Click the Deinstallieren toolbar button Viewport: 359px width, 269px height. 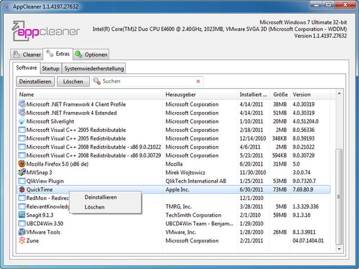click(35, 81)
